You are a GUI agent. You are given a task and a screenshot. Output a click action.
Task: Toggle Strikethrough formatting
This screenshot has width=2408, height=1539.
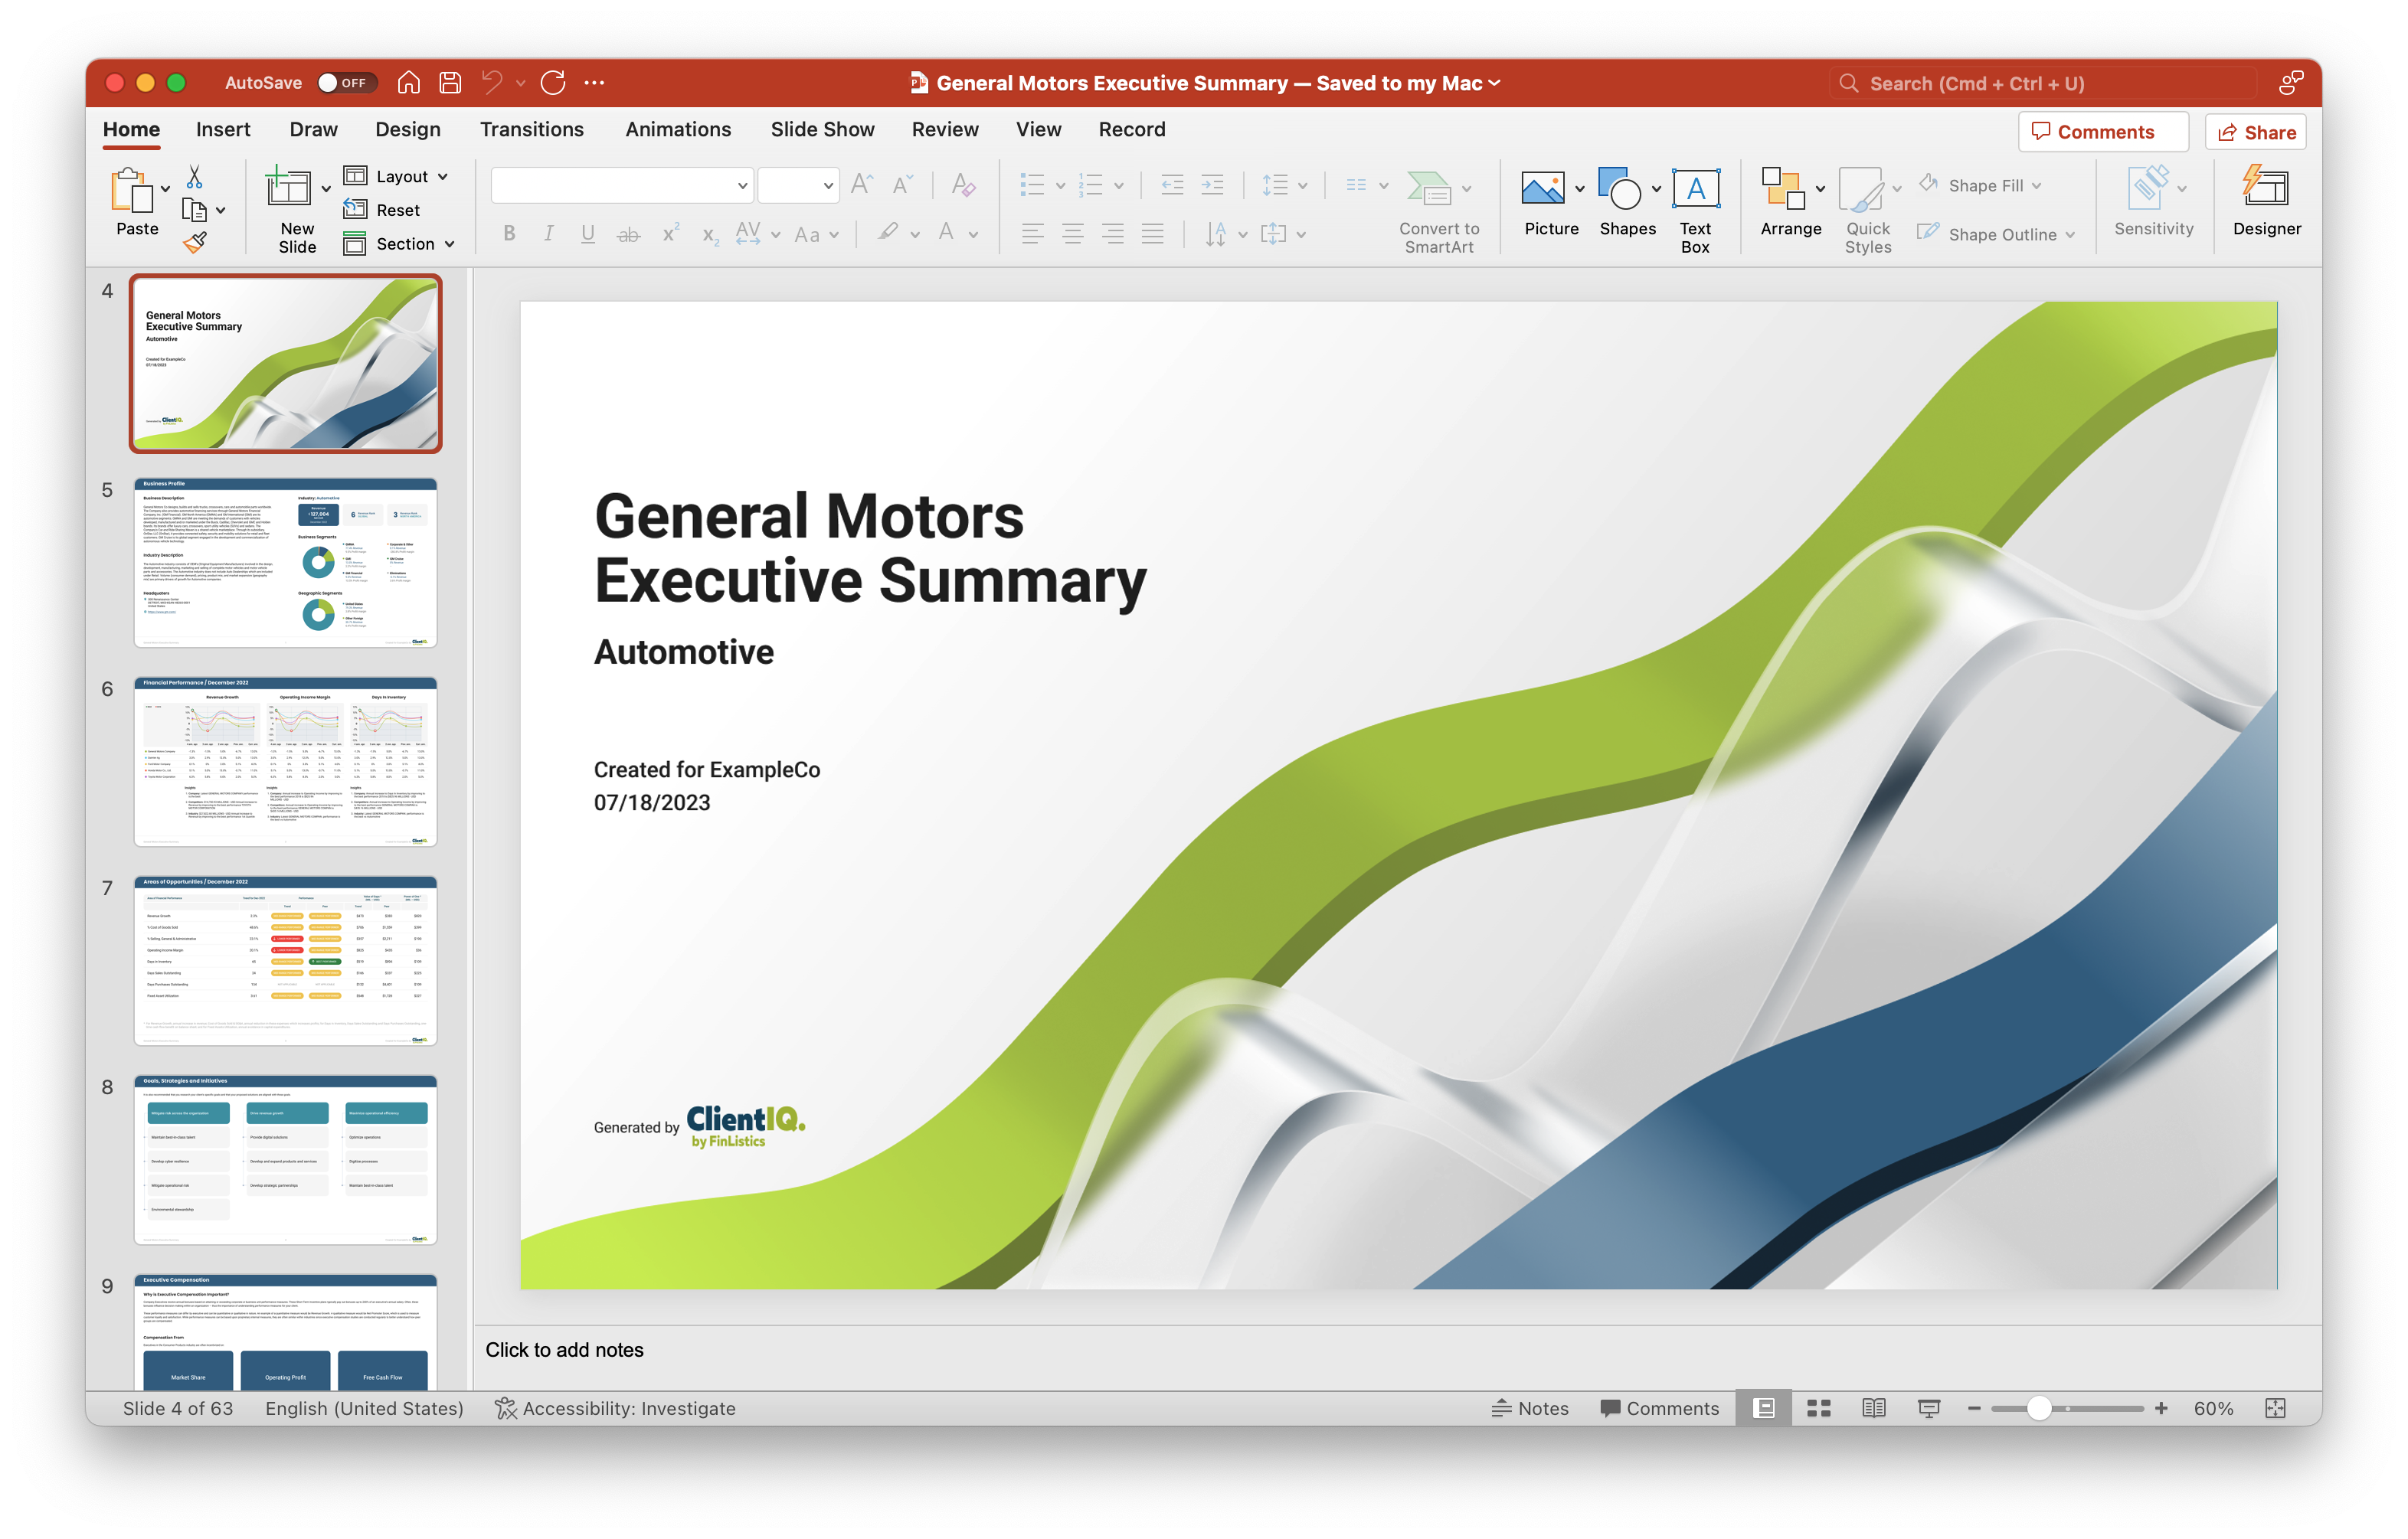tap(628, 235)
